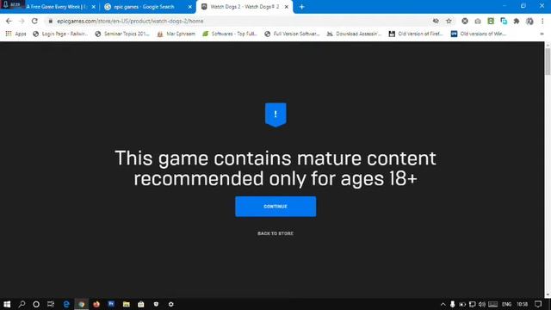Click the green square extension icon
Screen dimensions: 551x310
pos(491,21)
